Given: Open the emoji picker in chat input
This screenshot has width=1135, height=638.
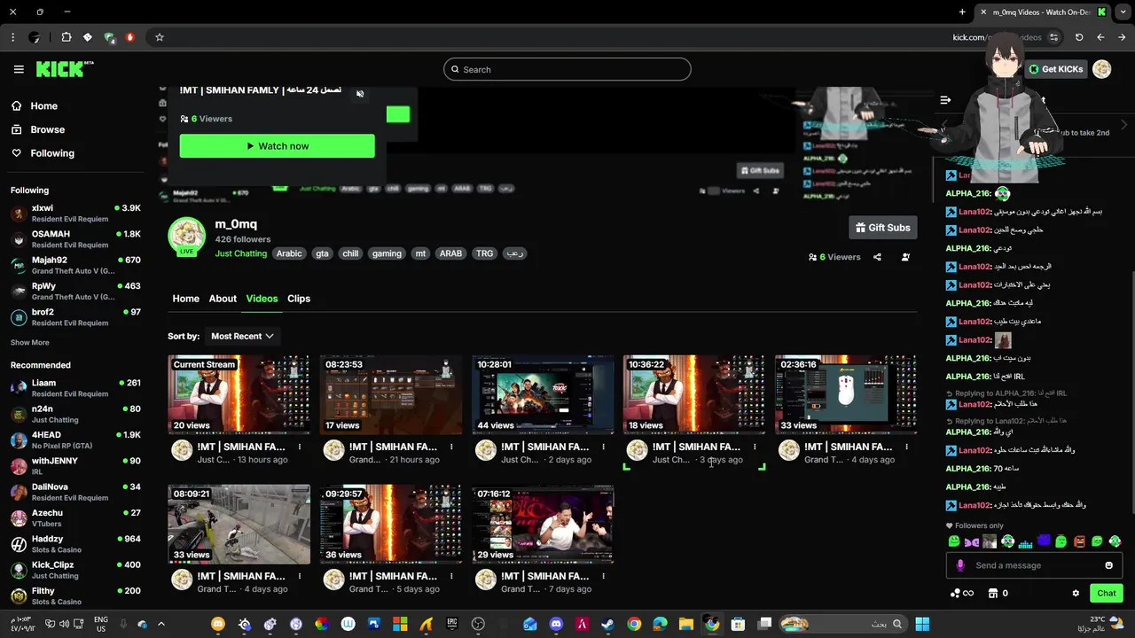Looking at the screenshot, I should coord(1108,565).
